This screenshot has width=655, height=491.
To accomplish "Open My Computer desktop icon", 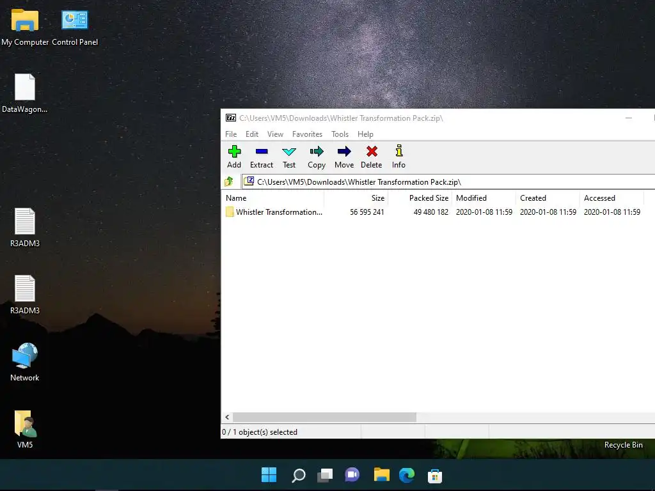I will click(x=25, y=27).
